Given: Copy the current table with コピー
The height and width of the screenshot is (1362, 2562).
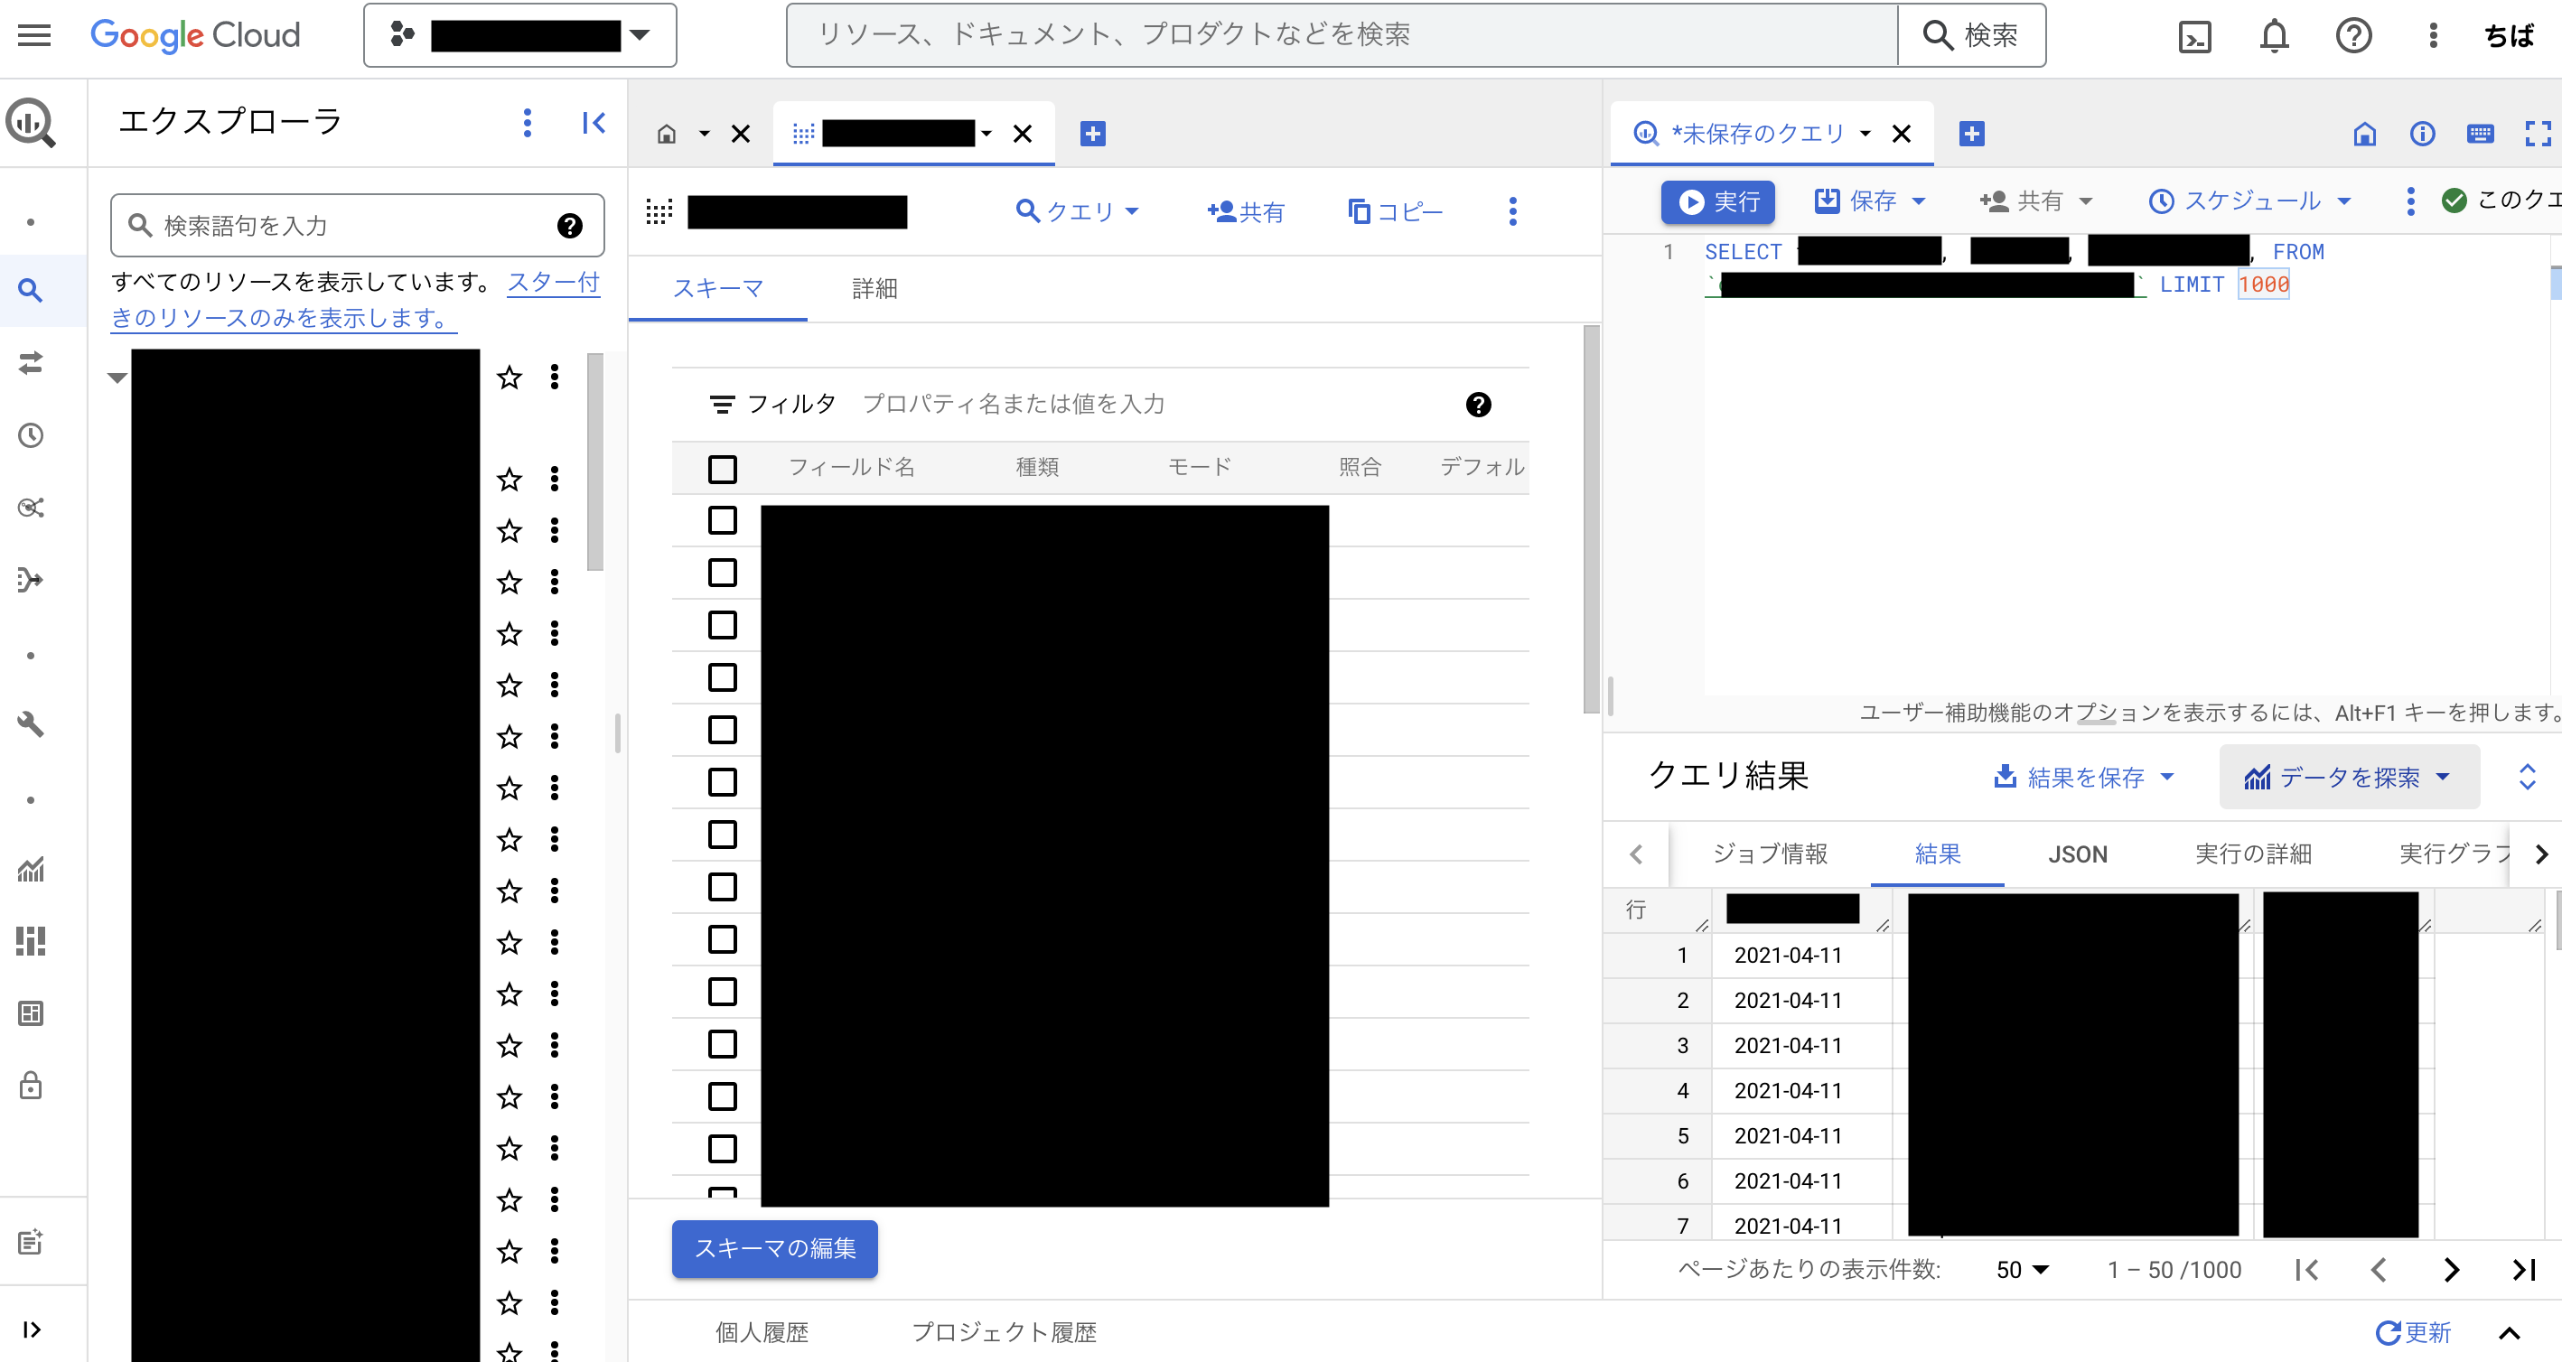Looking at the screenshot, I should tap(1395, 210).
